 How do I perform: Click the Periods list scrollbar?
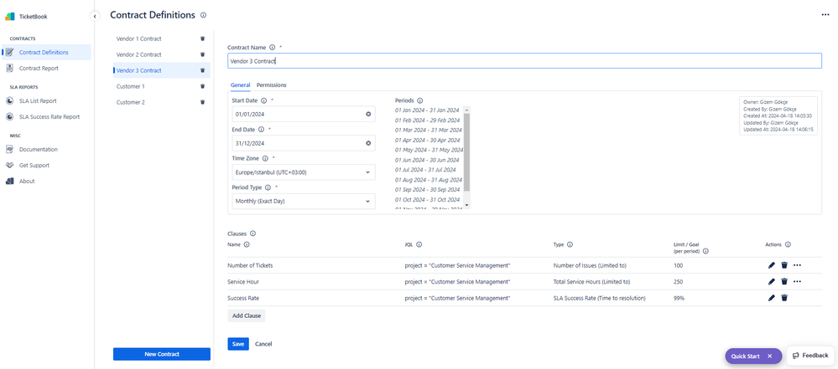click(466, 151)
